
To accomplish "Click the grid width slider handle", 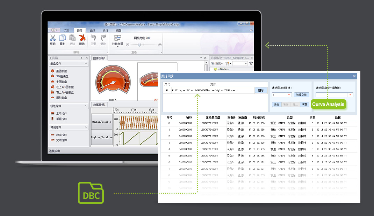I will point(139,45).
